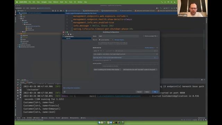Open Run tool window settings gear
The width and height of the screenshot is (222, 125).
[x=202, y=80]
